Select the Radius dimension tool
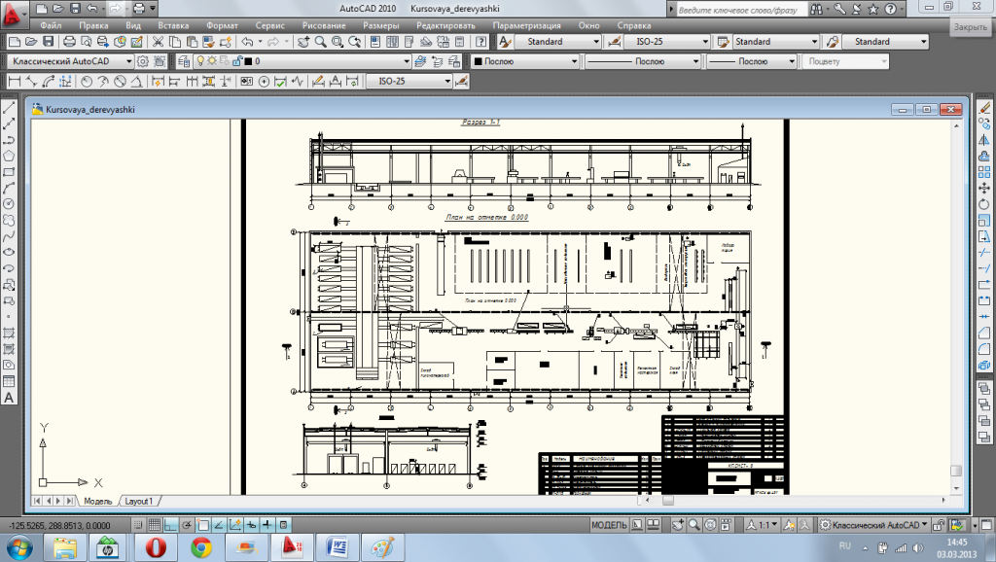996x562 pixels. (87, 82)
